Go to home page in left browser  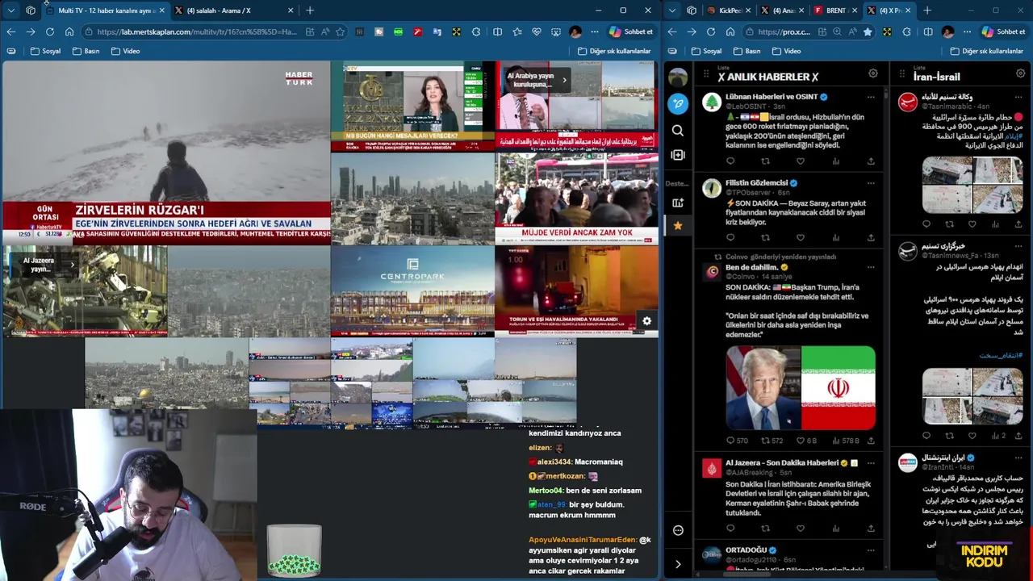click(x=69, y=32)
